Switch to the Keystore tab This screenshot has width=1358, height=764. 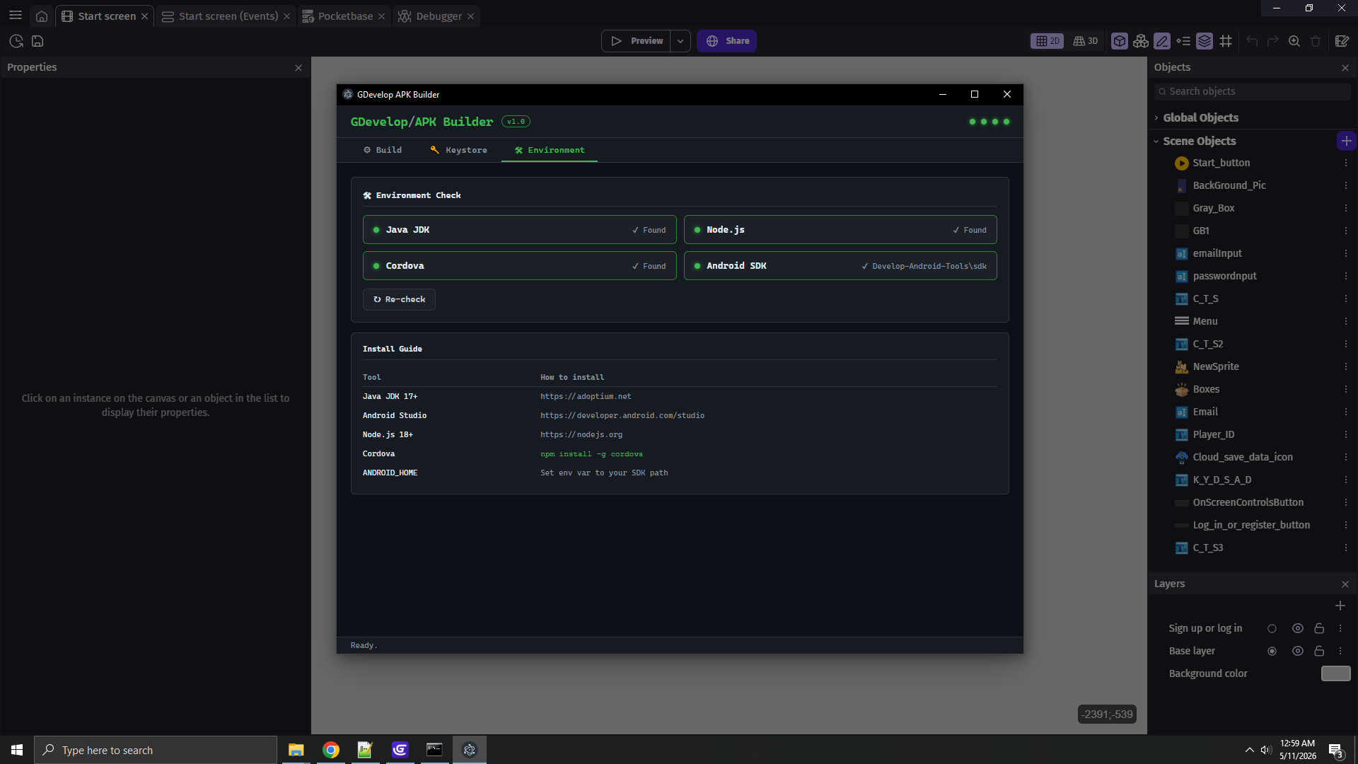[x=459, y=150]
